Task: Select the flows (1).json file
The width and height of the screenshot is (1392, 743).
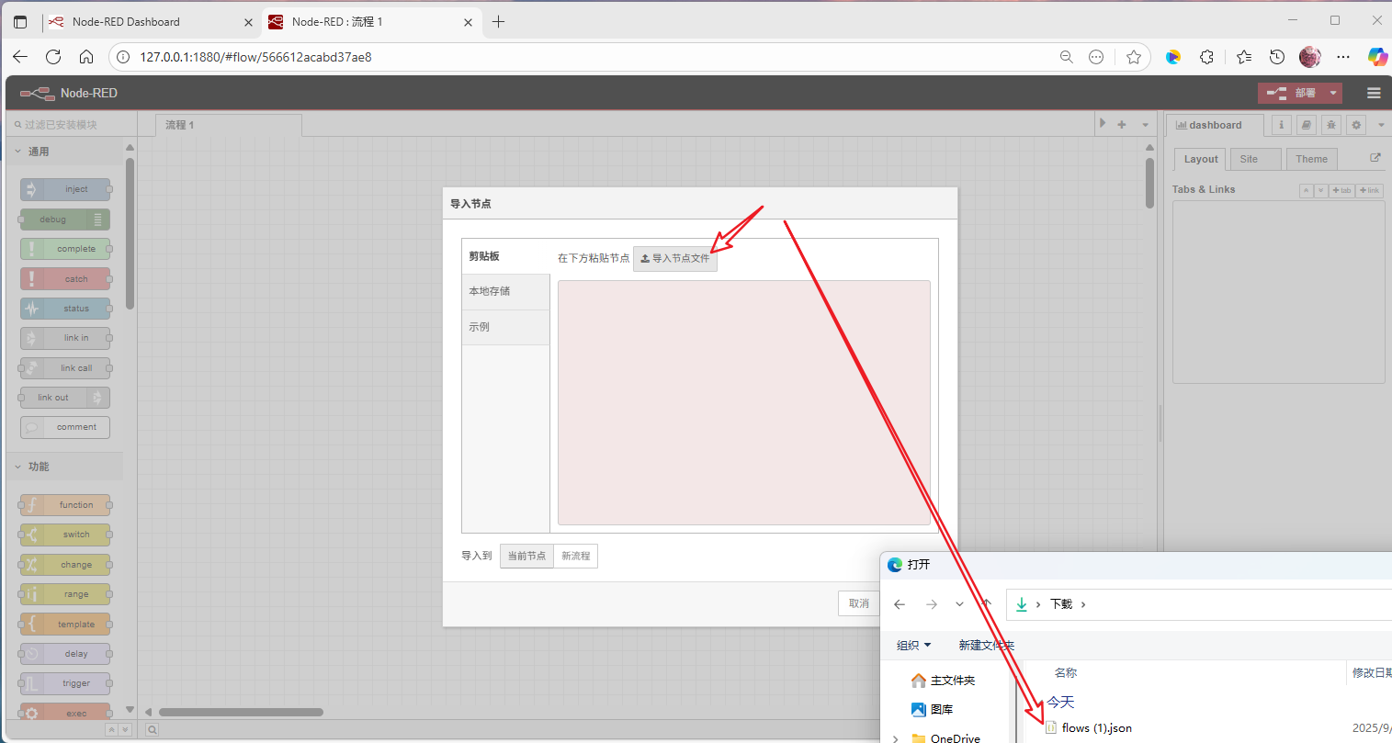Action: click(1096, 728)
